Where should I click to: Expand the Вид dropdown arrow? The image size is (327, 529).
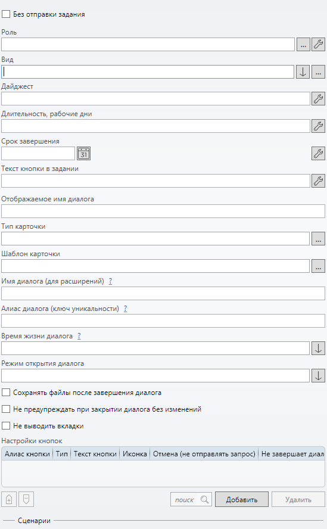tap(303, 72)
